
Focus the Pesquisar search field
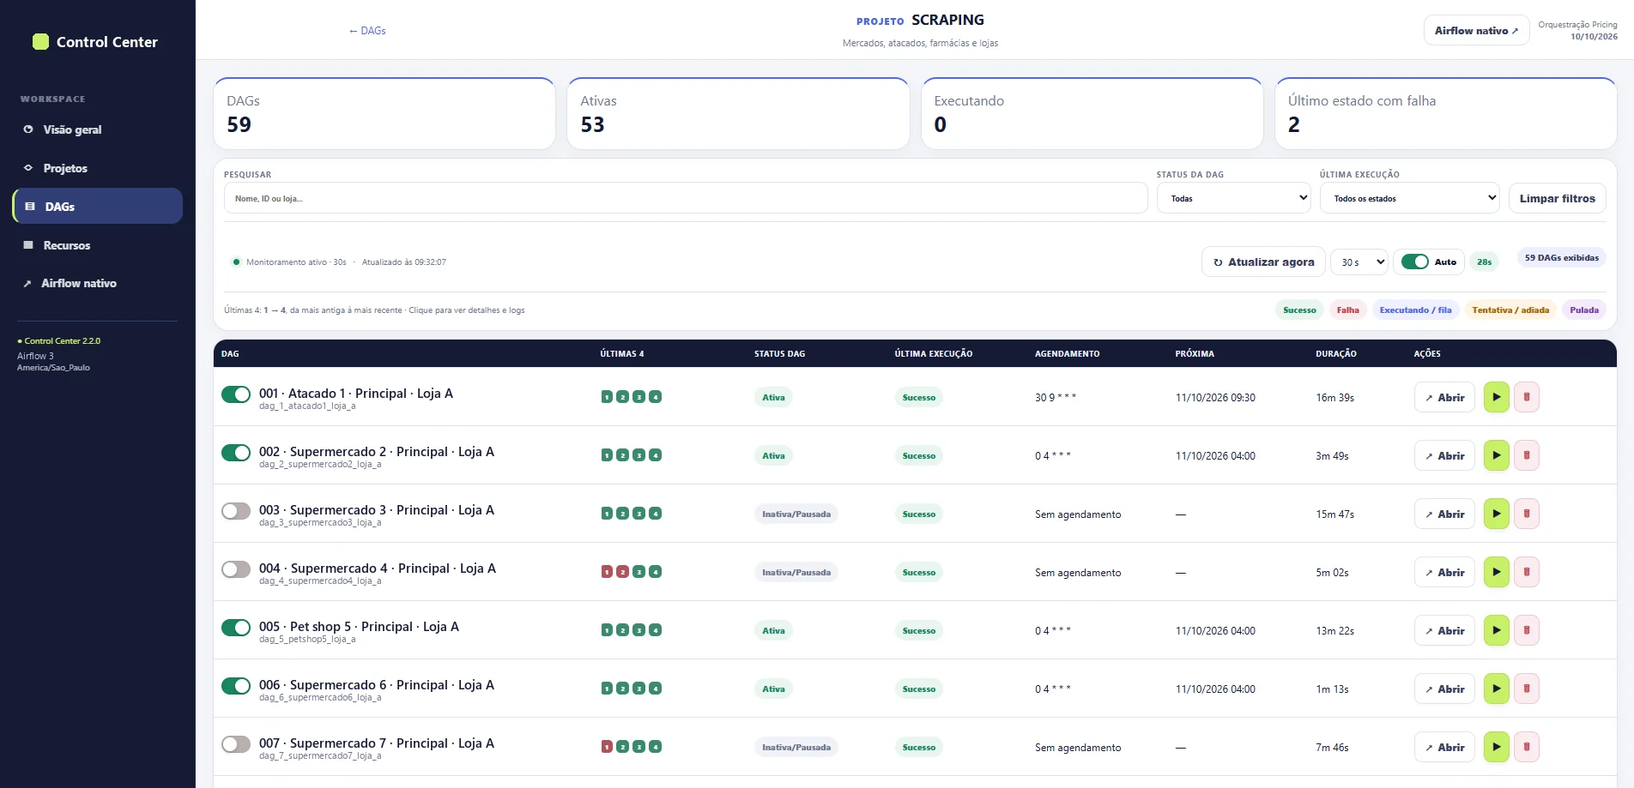click(x=686, y=198)
